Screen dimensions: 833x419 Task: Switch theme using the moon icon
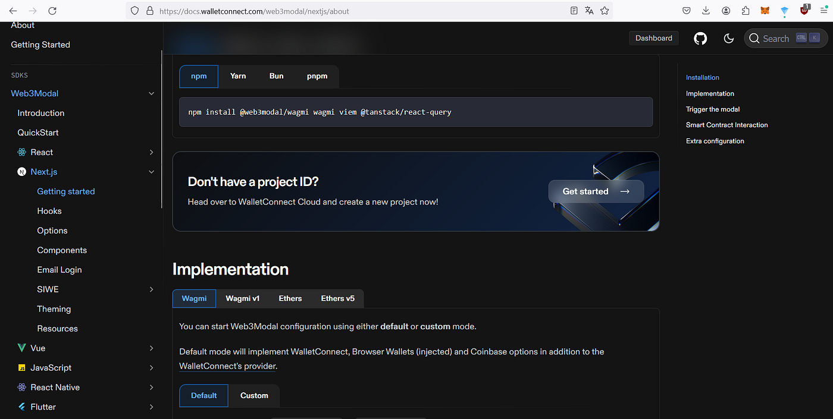(729, 39)
